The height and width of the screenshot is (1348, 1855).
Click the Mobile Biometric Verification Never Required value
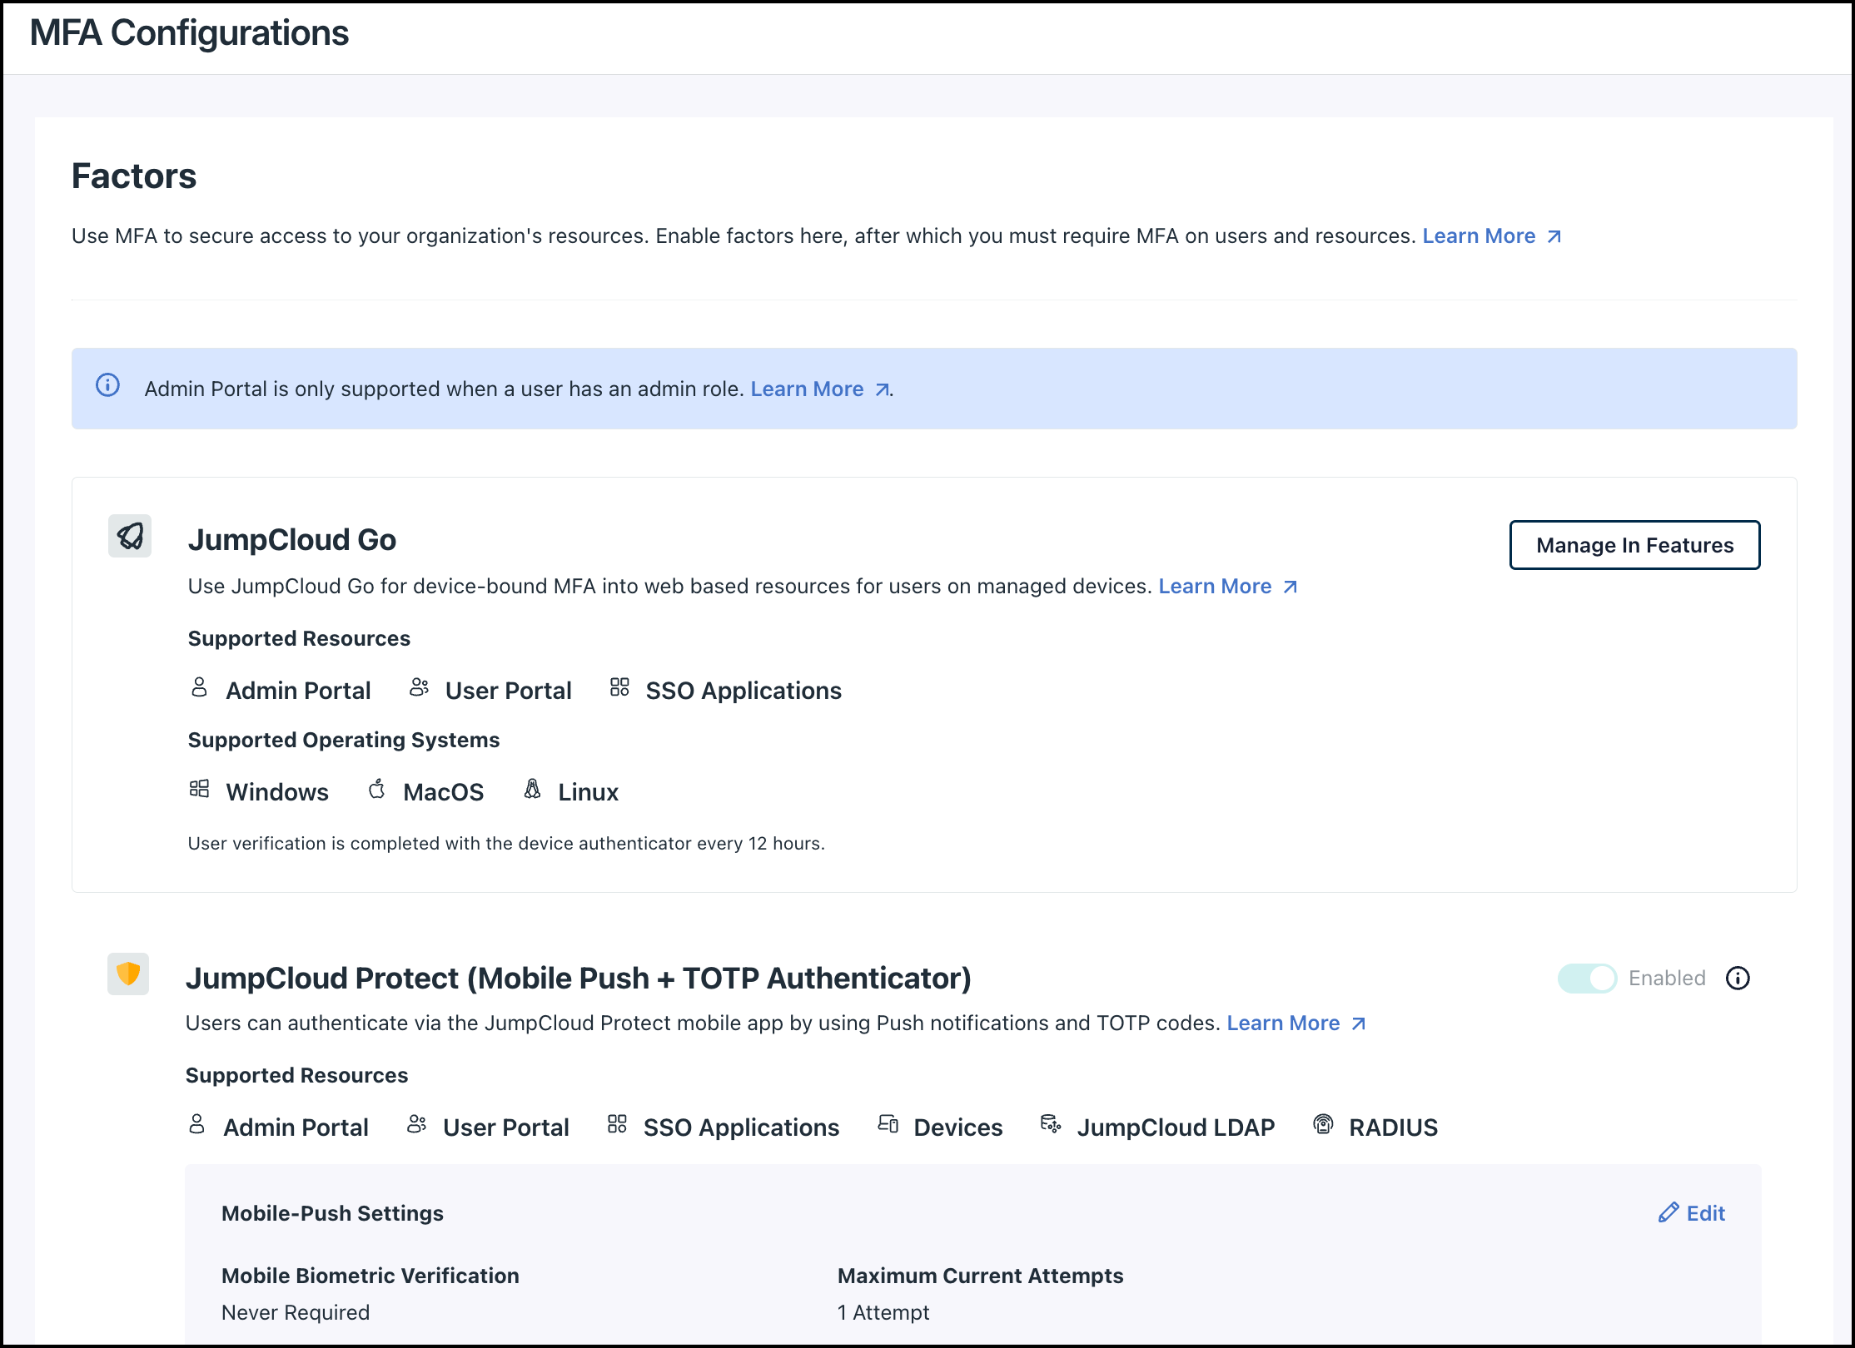[296, 1312]
